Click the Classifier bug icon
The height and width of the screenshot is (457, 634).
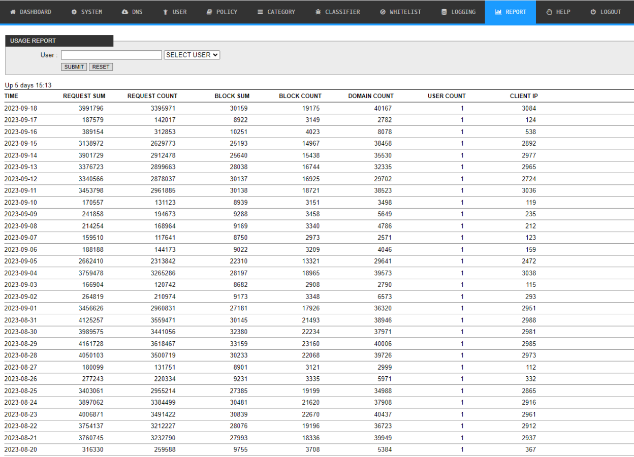[318, 12]
